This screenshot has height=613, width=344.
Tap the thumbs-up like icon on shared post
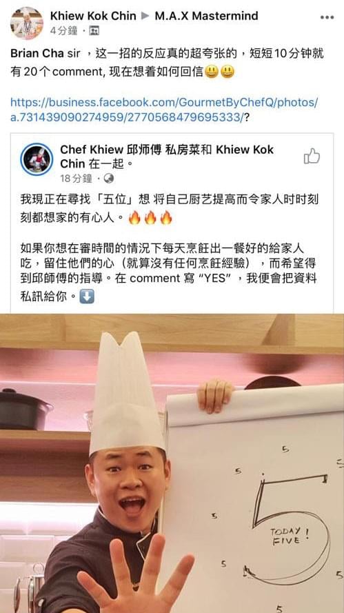pos(312,156)
